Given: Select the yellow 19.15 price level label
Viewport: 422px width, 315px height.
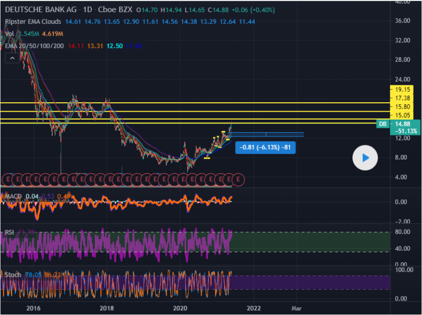Looking at the screenshot, I should 403,90.
